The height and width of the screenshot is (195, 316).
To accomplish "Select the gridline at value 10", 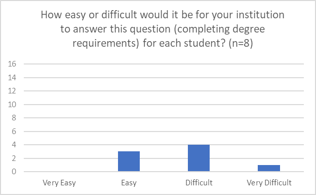I will (164, 105).
